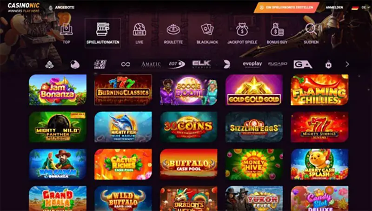
Task: Click Ein Spielerkonto erstellen button
Action: coord(286,7)
